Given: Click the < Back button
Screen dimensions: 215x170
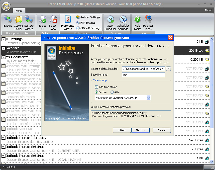Looking at the screenshot, I should [122, 130].
